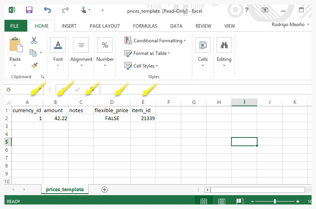Select the prices_template sheet tab
Screen dimensions: 316x209
65,190
